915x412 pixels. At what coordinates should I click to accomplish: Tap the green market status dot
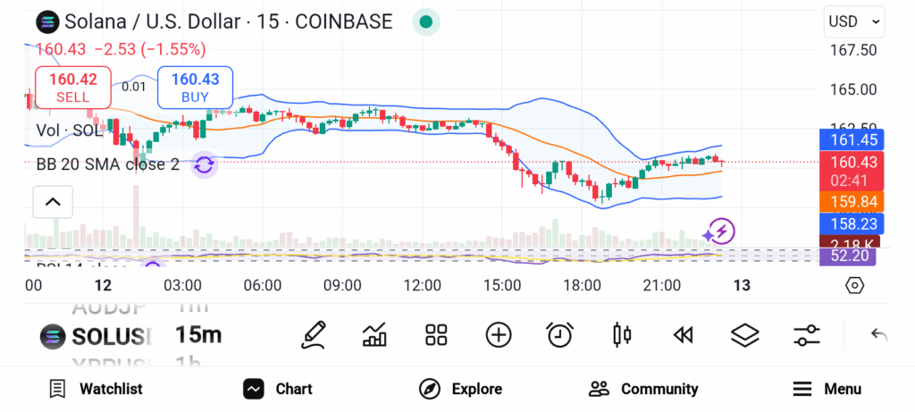click(x=426, y=22)
